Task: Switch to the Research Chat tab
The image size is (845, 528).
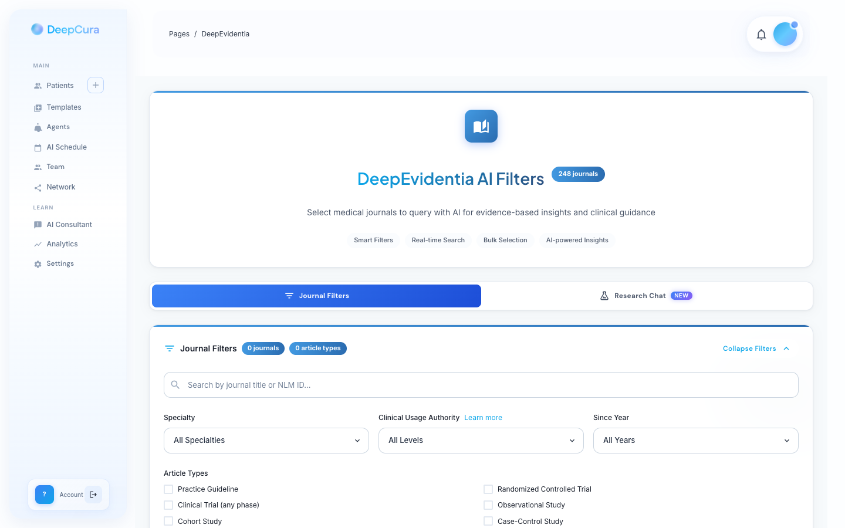Action: coord(647,296)
